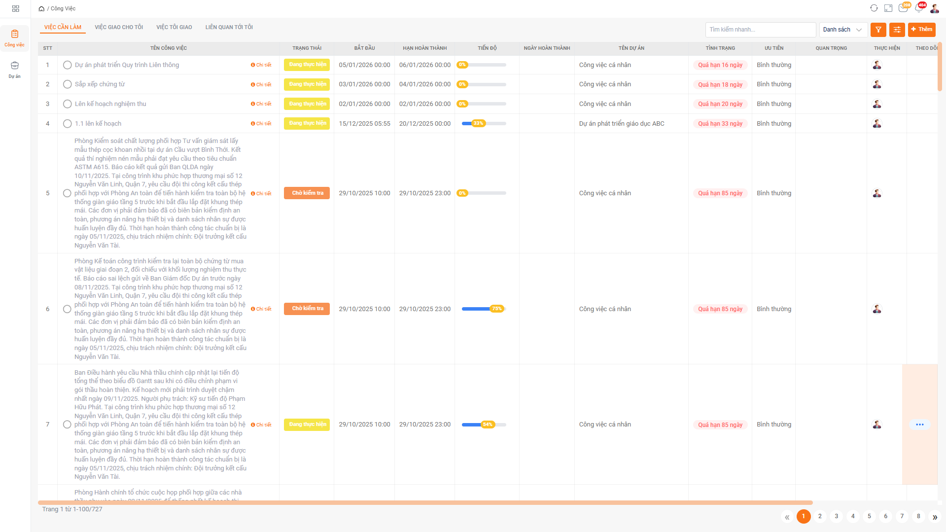The width and height of the screenshot is (946, 532).
Task: Open Chi tiết link for row 1
Action: (x=261, y=65)
